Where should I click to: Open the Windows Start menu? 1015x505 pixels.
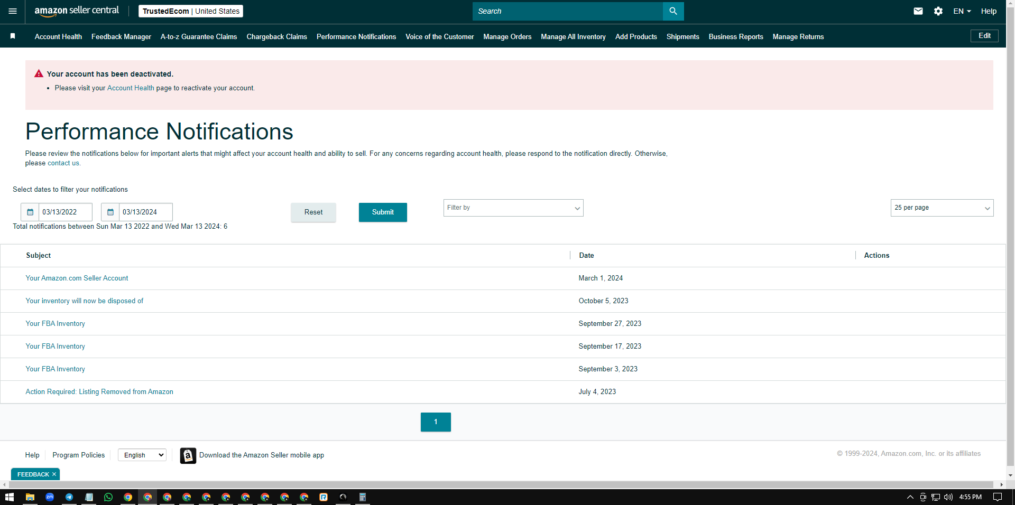10,497
